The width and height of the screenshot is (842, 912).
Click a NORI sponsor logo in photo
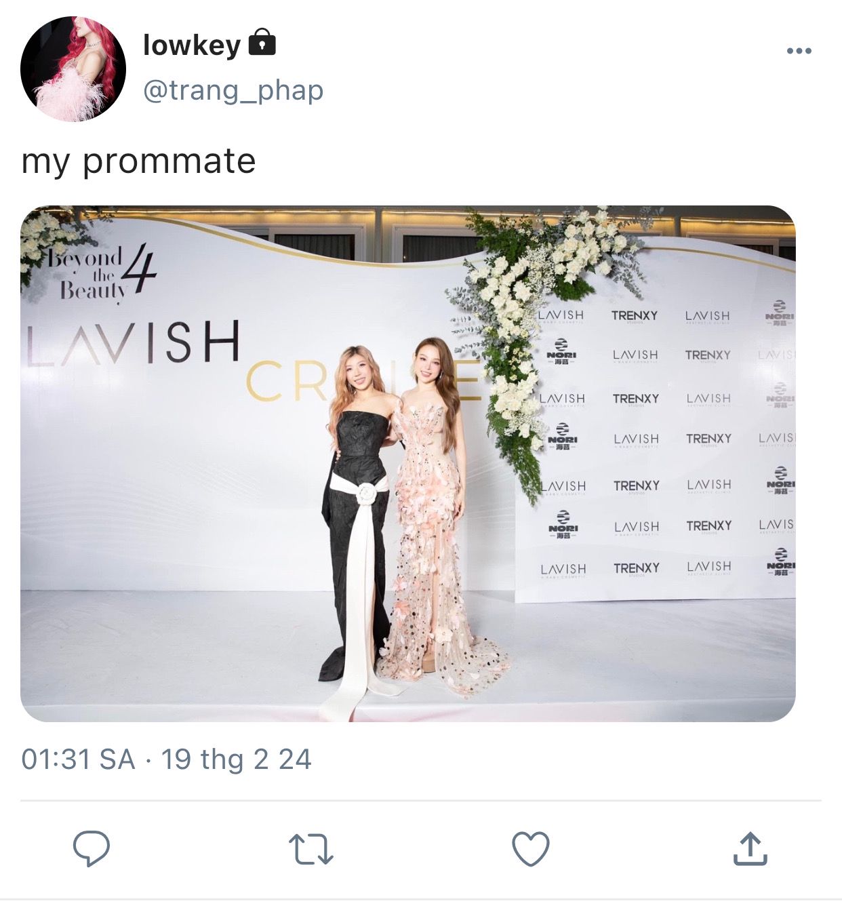[562, 351]
